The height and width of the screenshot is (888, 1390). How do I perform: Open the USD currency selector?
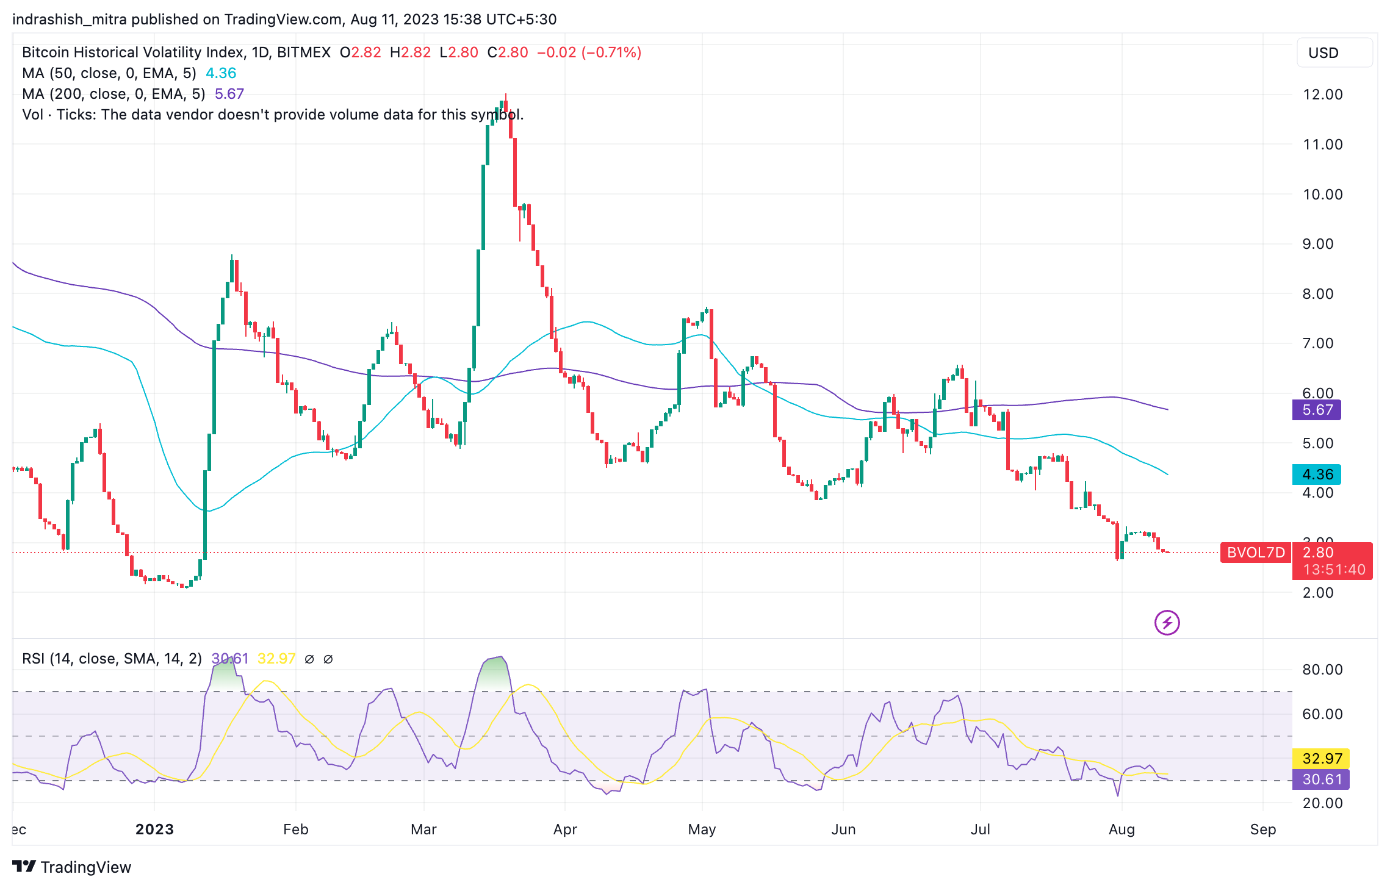click(x=1334, y=52)
